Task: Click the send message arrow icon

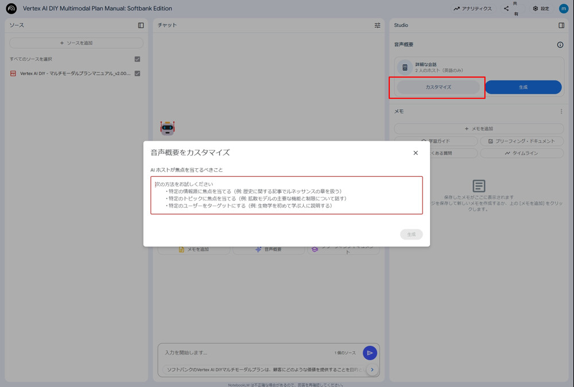Action: 370,353
